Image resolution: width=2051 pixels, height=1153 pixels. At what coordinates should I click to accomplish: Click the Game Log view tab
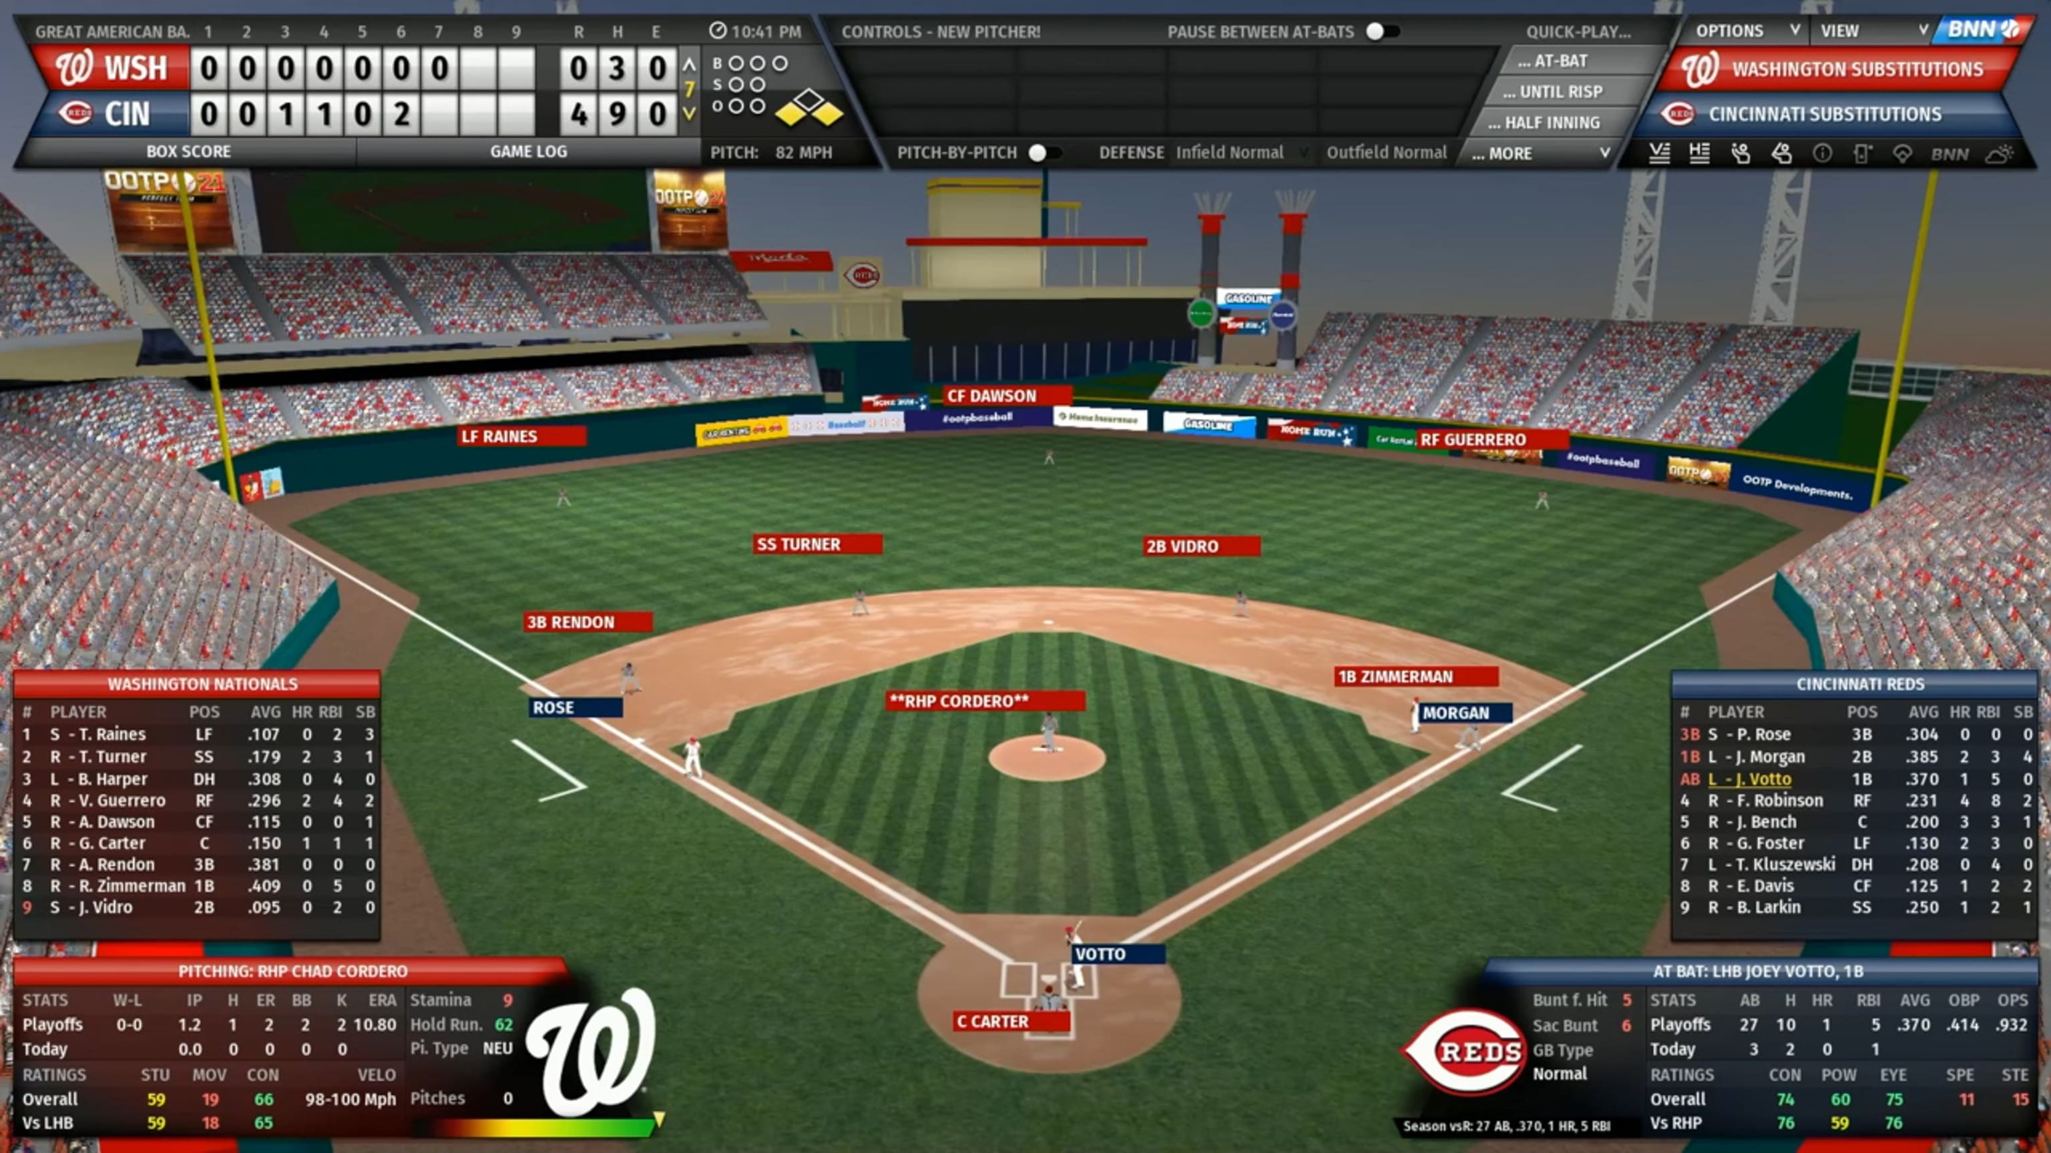(x=529, y=151)
